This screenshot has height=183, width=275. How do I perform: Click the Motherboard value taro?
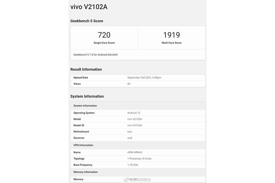(x=130, y=131)
